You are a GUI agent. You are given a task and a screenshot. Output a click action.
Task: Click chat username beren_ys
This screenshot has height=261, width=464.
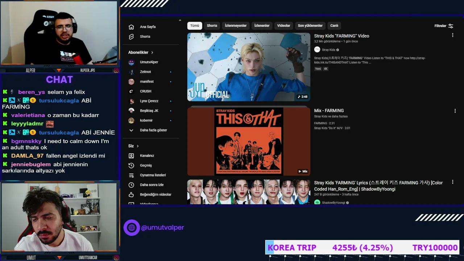click(32, 92)
